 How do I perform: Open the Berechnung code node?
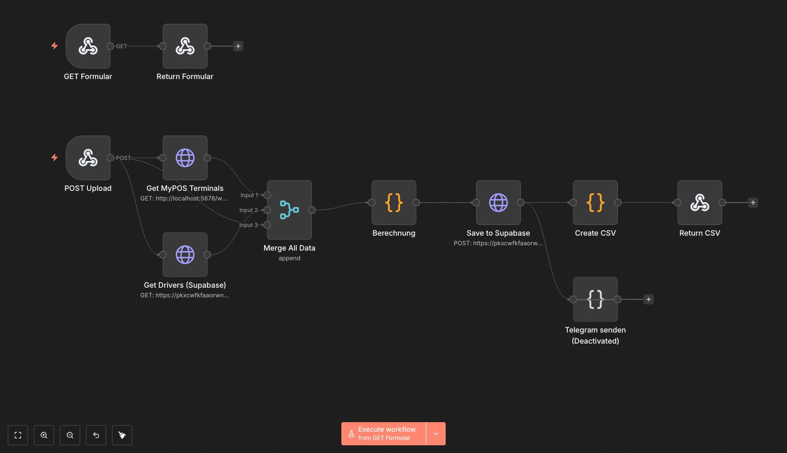(x=393, y=202)
